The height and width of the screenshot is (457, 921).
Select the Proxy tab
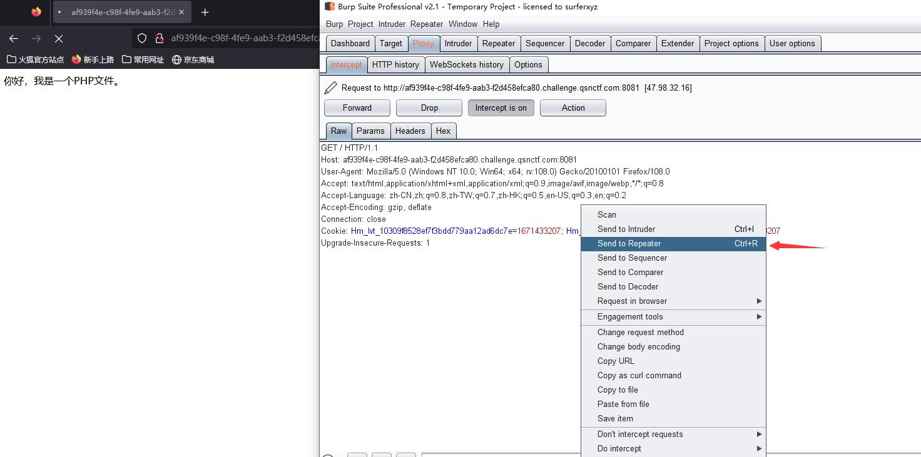pos(424,43)
